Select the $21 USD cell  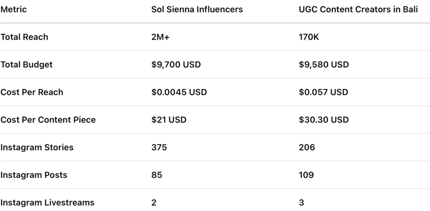click(169, 120)
